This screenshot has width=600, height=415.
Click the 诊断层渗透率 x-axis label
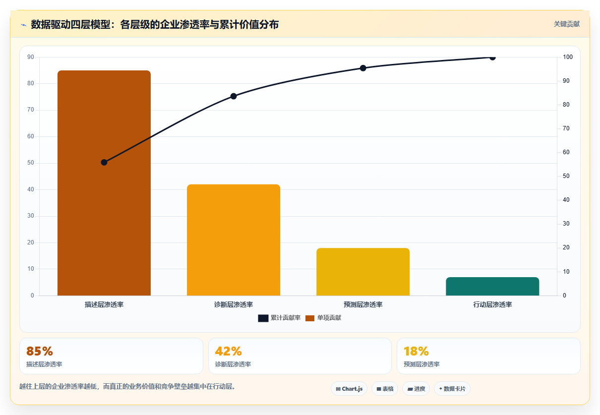(x=234, y=304)
